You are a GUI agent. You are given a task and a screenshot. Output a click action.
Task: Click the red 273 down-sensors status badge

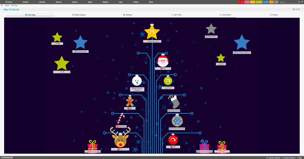point(241,2)
